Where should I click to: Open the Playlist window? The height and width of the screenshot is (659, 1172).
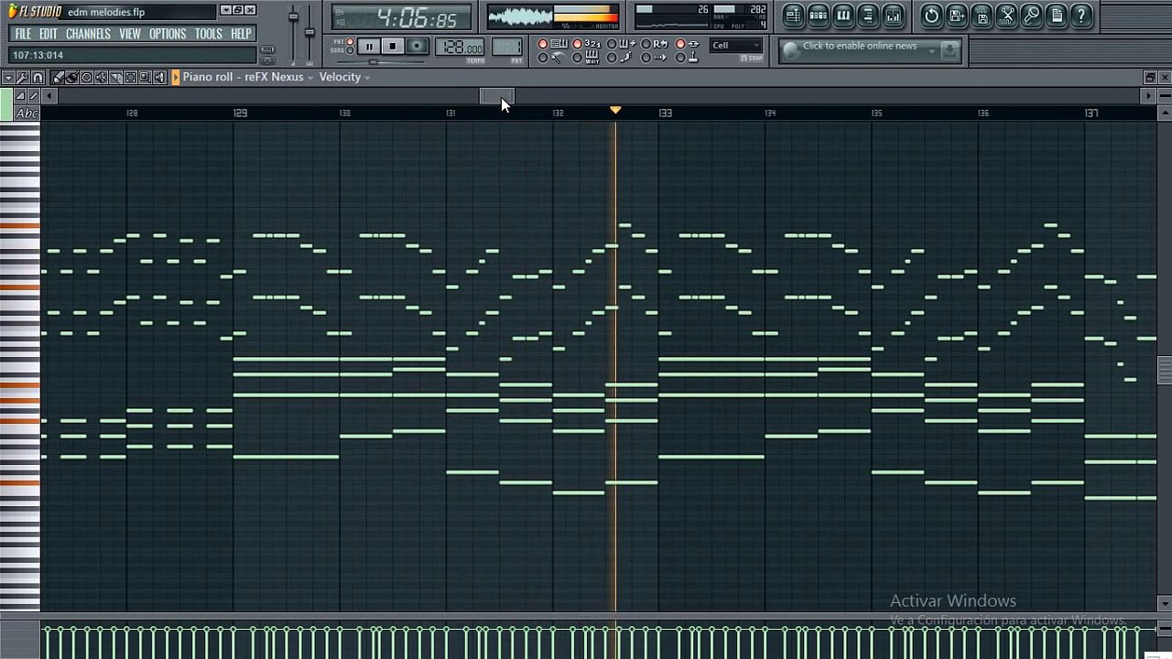pyautogui.click(x=793, y=16)
